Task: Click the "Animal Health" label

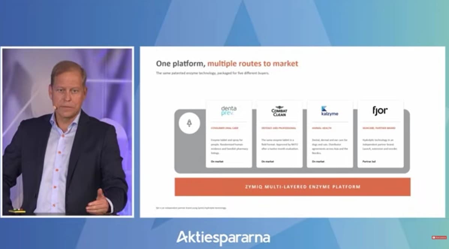Action: [322, 128]
